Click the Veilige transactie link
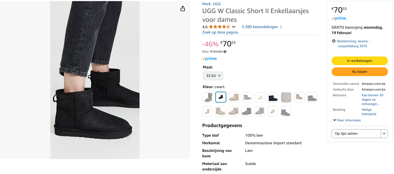394x174 pixels. click(368, 112)
